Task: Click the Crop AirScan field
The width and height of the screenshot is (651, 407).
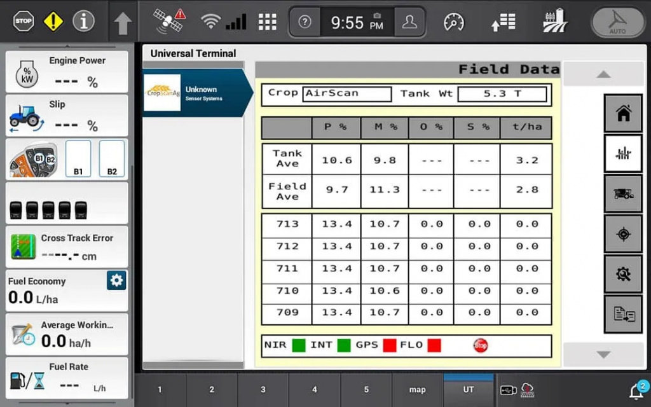Action: pyautogui.click(x=347, y=94)
